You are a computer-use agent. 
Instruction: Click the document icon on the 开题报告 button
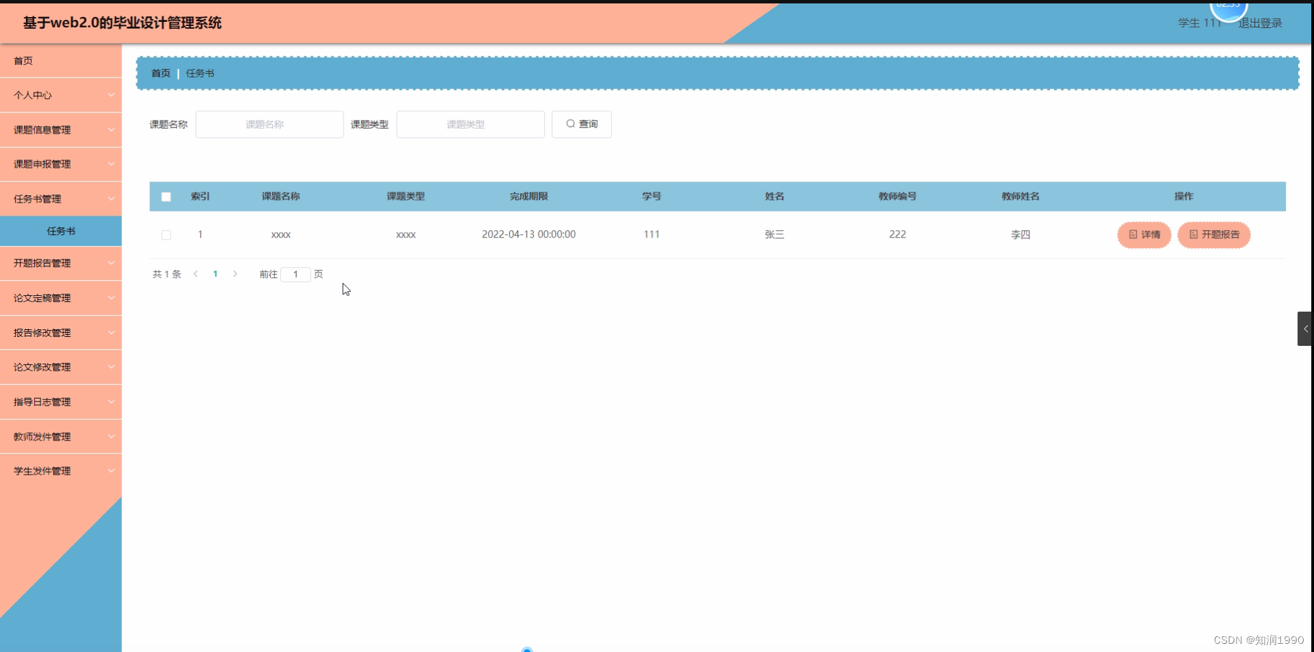tap(1192, 235)
